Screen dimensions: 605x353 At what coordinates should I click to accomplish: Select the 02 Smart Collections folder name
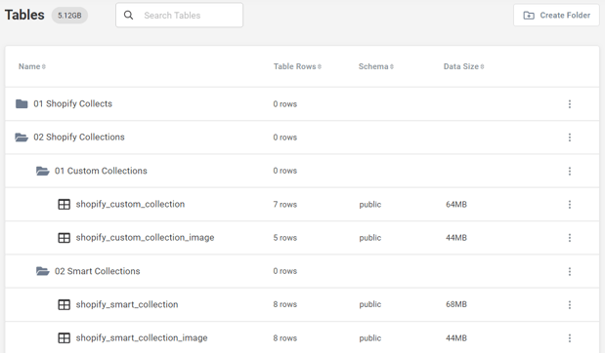(97, 271)
